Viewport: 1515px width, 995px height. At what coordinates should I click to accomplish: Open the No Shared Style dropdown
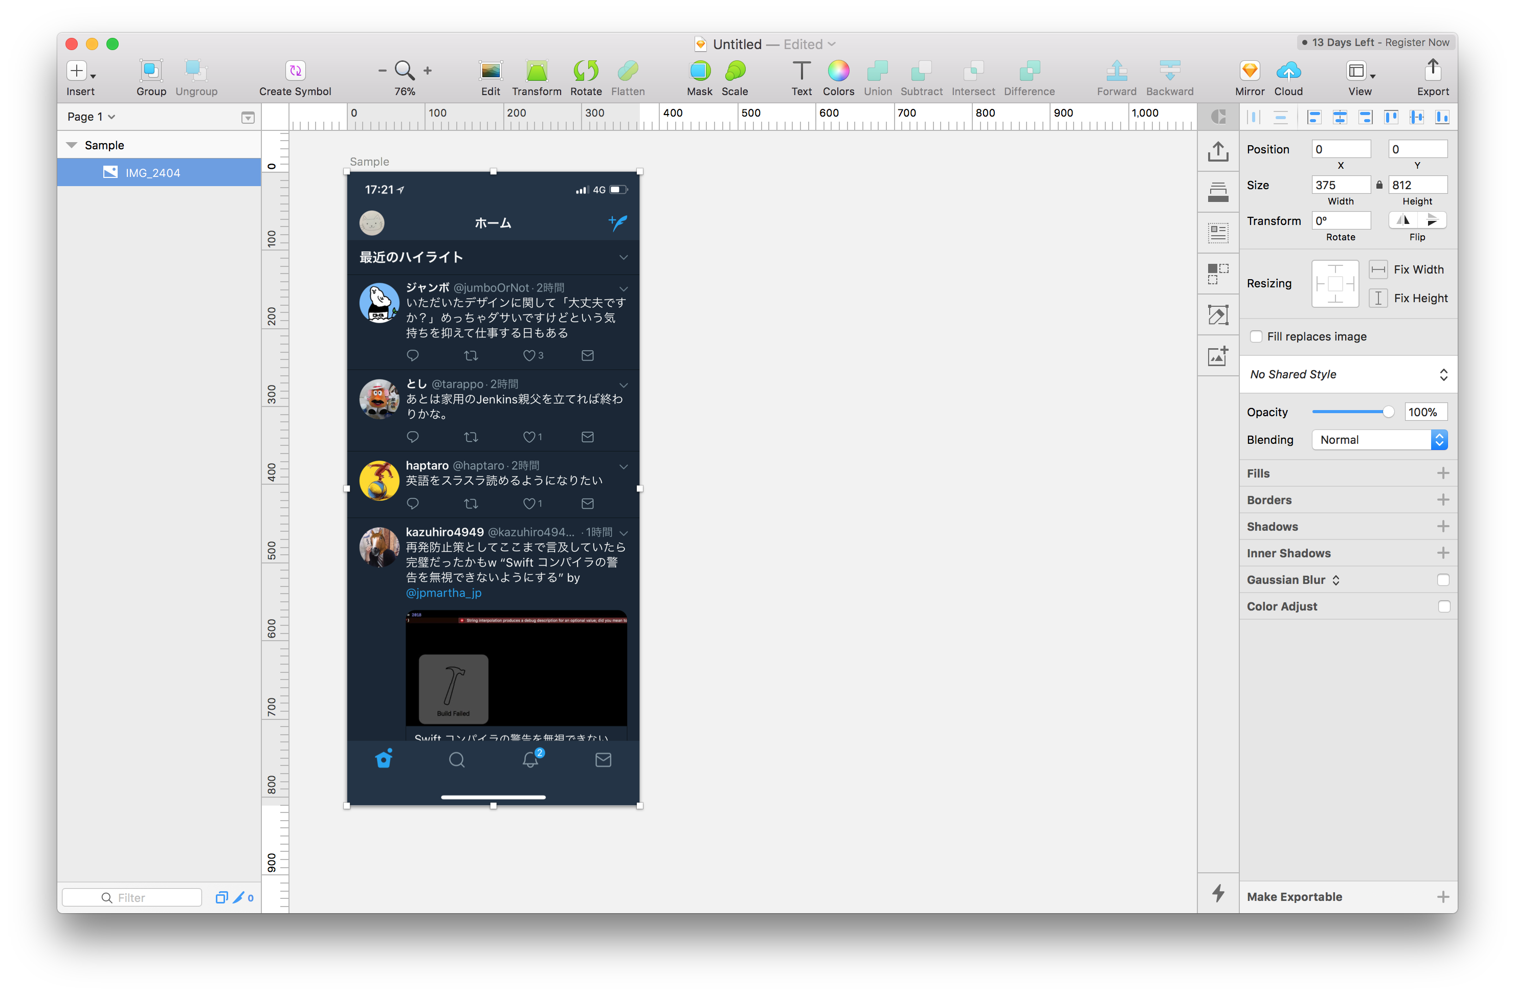click(1348, 375)
